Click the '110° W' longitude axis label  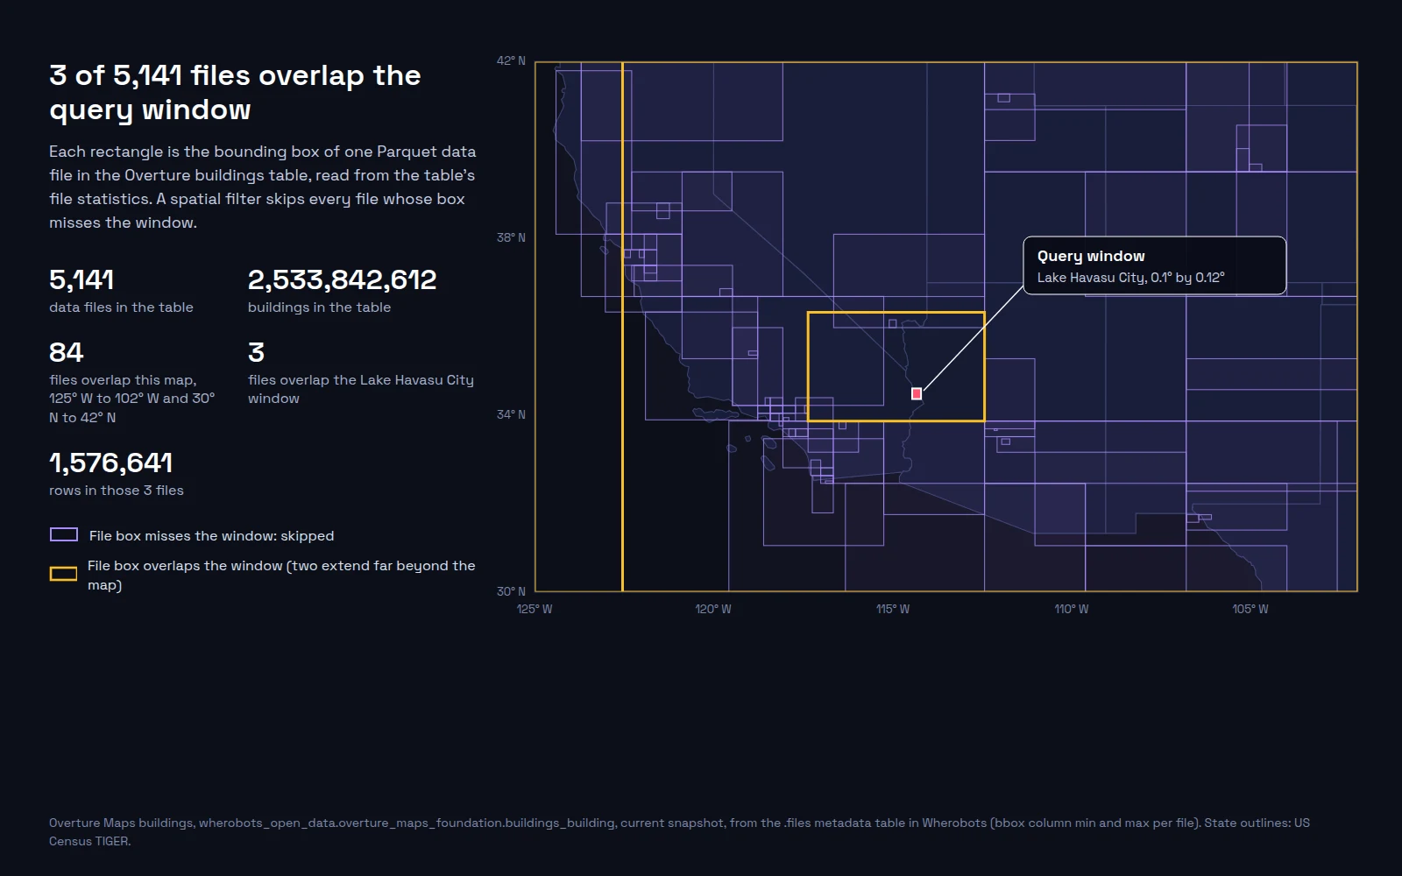(1072, 609)
